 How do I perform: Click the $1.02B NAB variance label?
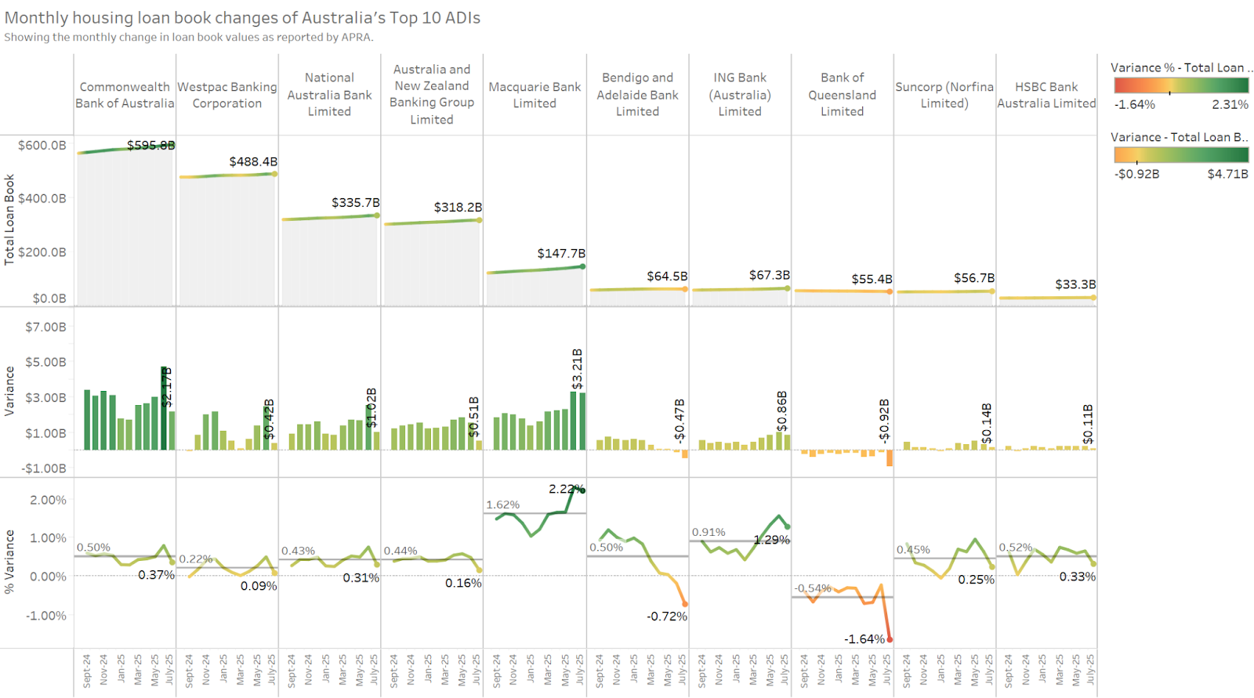(x=371, y=407)
